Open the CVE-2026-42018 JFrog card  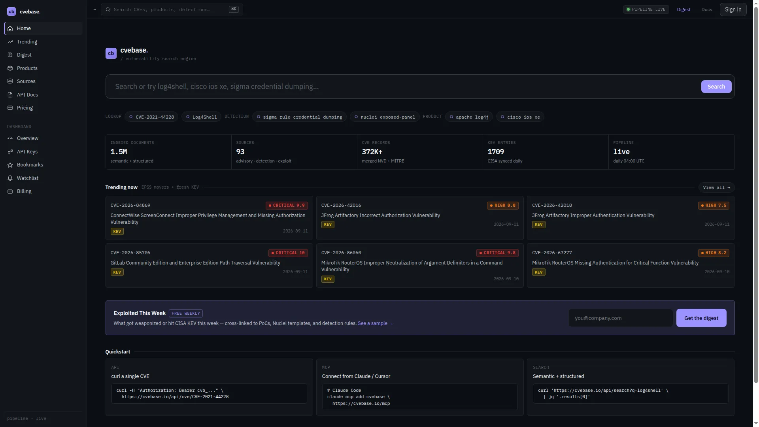(x=631, y=218)
